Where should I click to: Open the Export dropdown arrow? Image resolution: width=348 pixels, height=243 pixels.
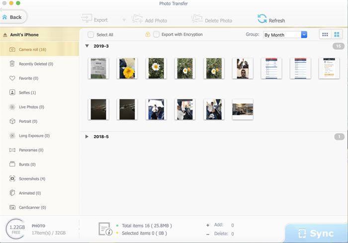(124, 20)
